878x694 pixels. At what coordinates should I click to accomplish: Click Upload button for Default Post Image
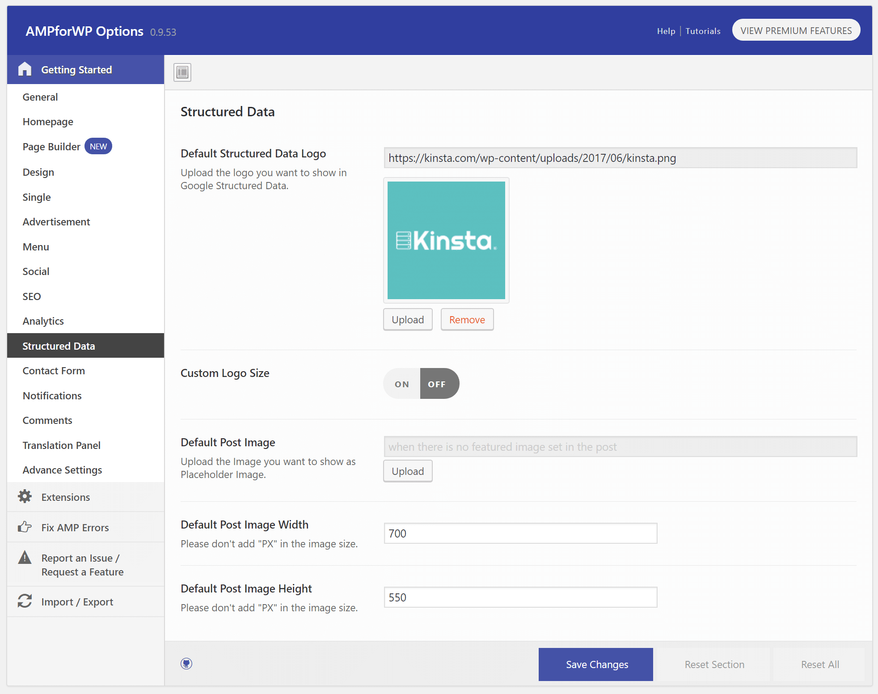pyautogui.click(x=408, y=471)
